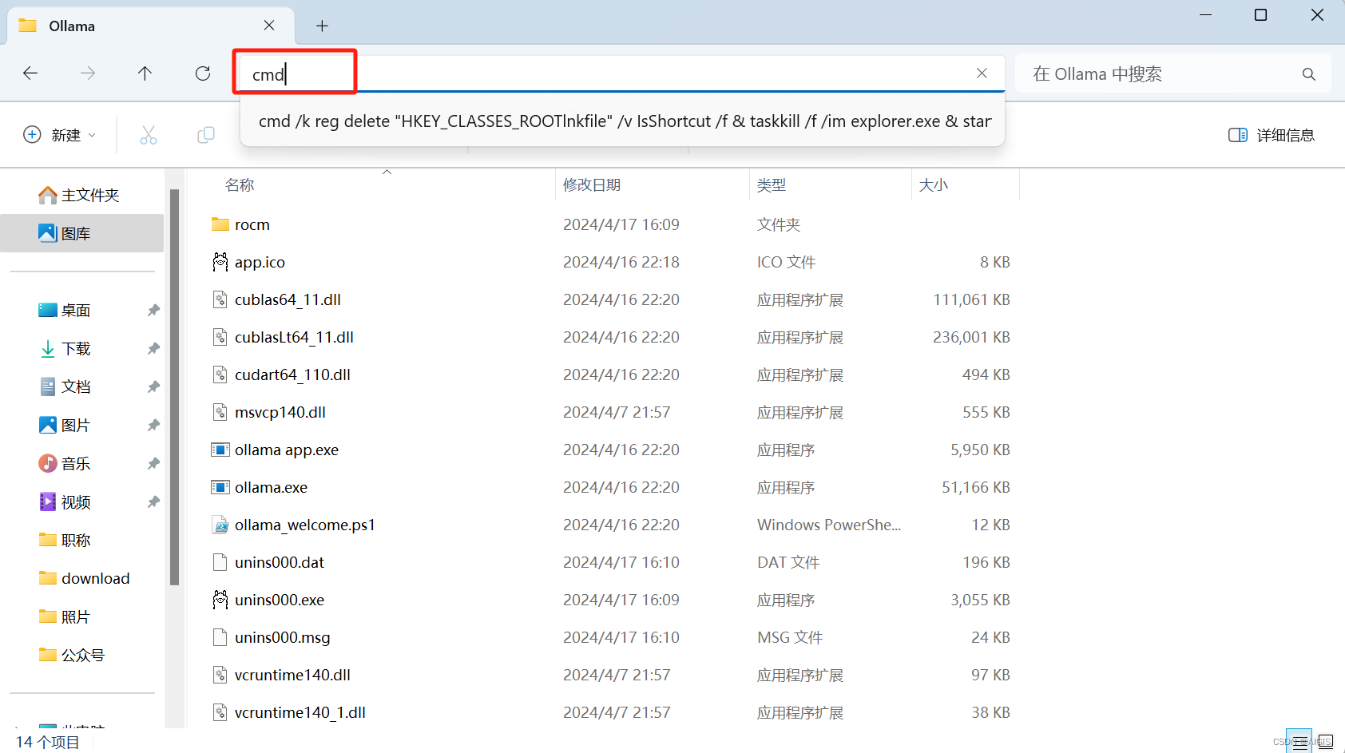Refresh the Ollama folder view

pyautogui.click(x=203, y=73)
